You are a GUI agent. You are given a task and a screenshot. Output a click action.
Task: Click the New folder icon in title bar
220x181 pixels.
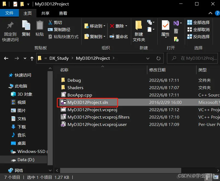coord(22,4)
